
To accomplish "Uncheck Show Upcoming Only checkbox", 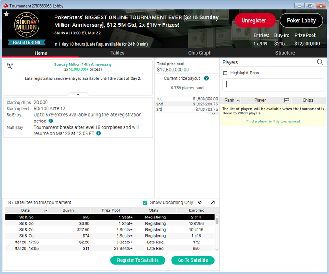I will [x=145, y=203].
